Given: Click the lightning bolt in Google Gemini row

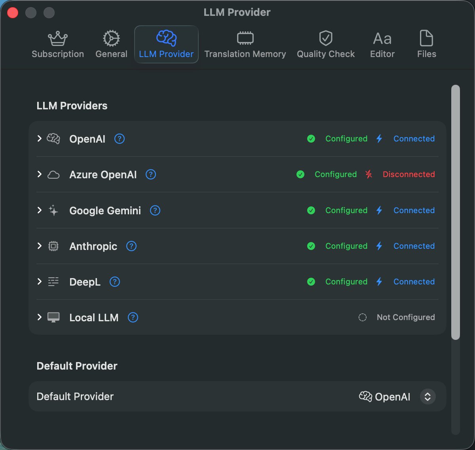Looking at the screenshot, I should point(379,210).
